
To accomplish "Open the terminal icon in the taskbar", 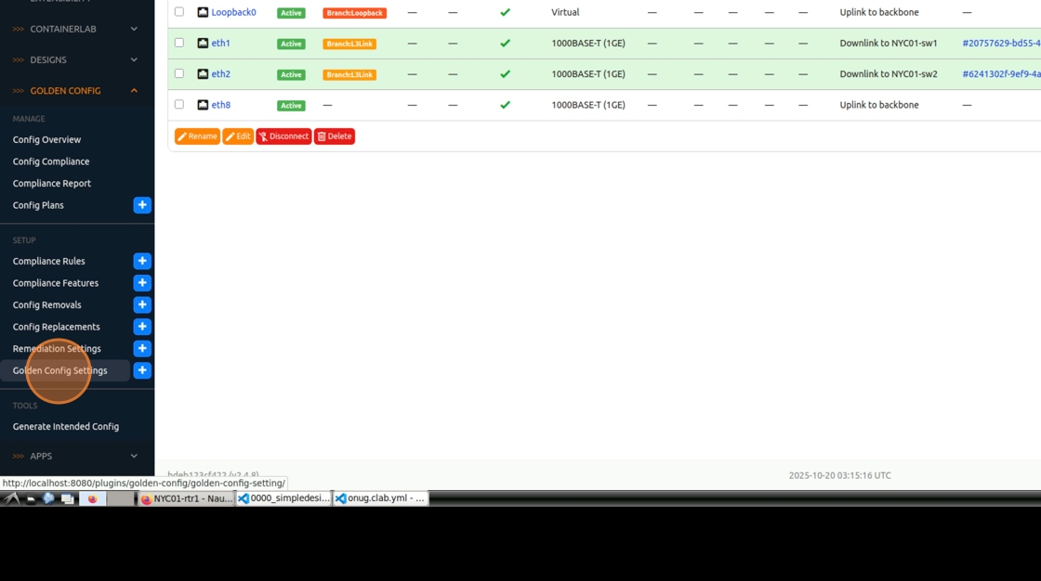I will [31, 498].
